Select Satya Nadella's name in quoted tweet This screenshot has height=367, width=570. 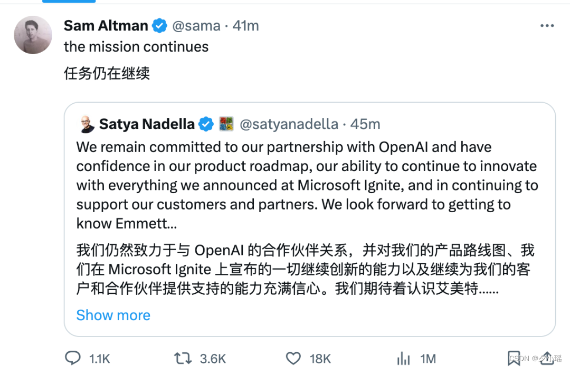[146, 124]
